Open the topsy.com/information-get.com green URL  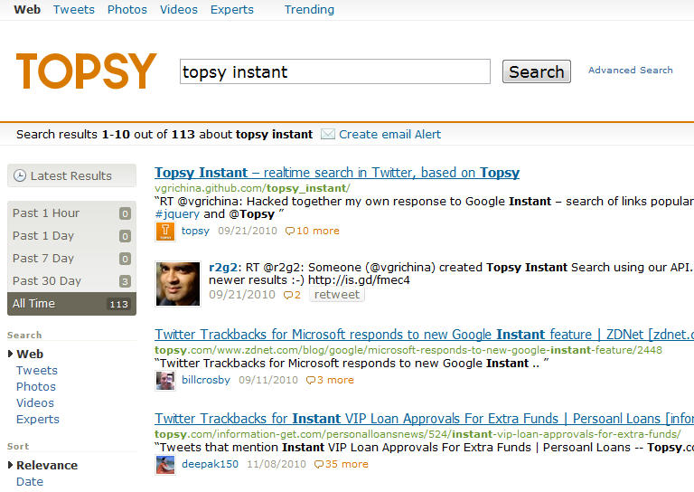click(417, 434)
